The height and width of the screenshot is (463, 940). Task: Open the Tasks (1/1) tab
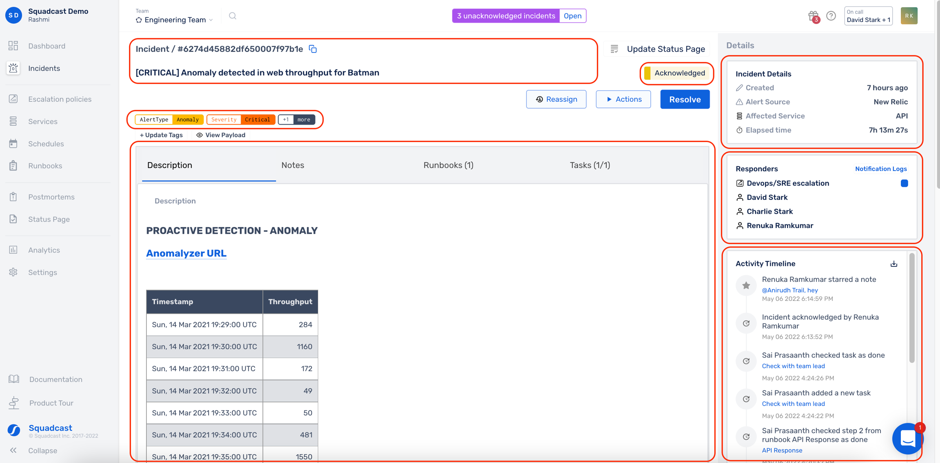point(590,165)
